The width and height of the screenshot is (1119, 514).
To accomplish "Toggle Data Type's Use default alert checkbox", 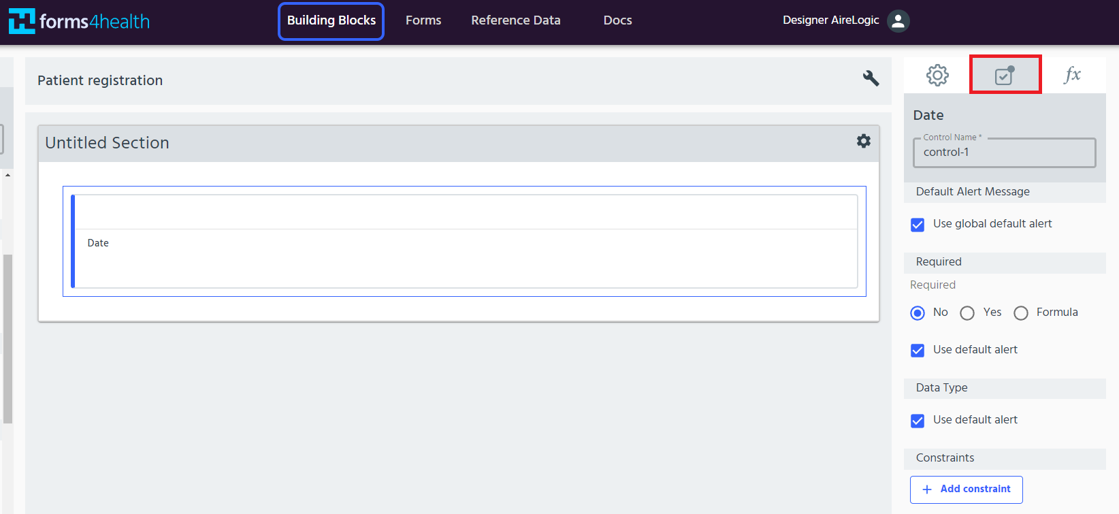I will [918, 421].
